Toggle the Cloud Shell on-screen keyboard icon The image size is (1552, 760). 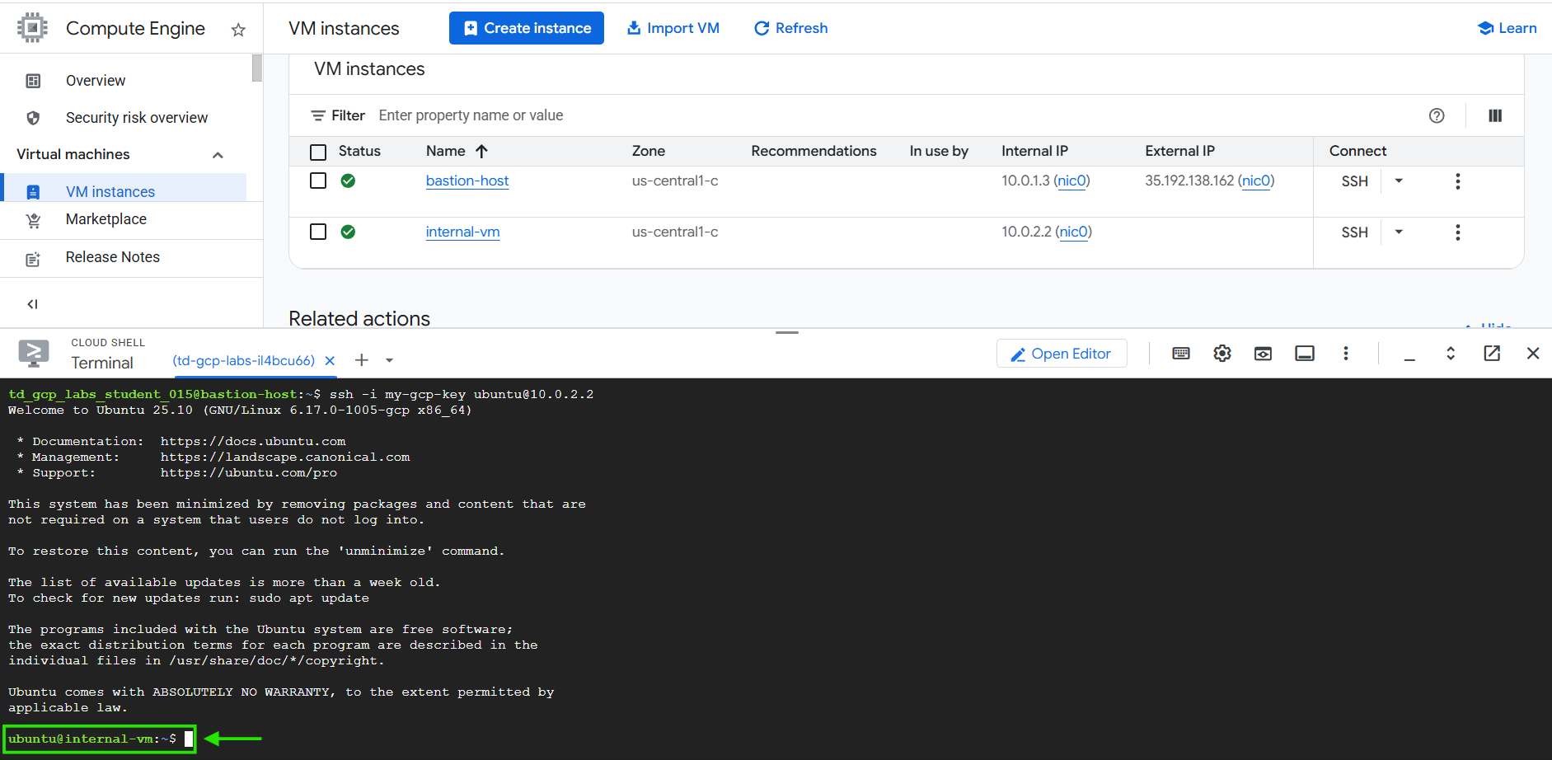(1180, 354)
